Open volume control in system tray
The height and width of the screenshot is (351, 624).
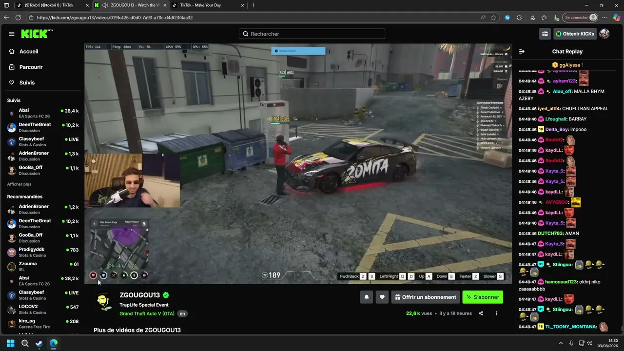(590, 343)
